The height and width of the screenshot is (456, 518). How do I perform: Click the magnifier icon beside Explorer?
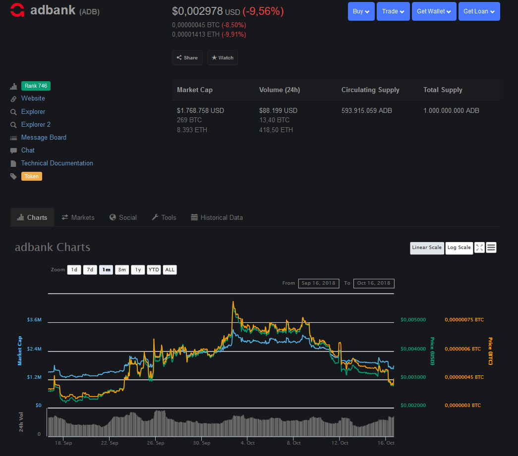point(13,112)
